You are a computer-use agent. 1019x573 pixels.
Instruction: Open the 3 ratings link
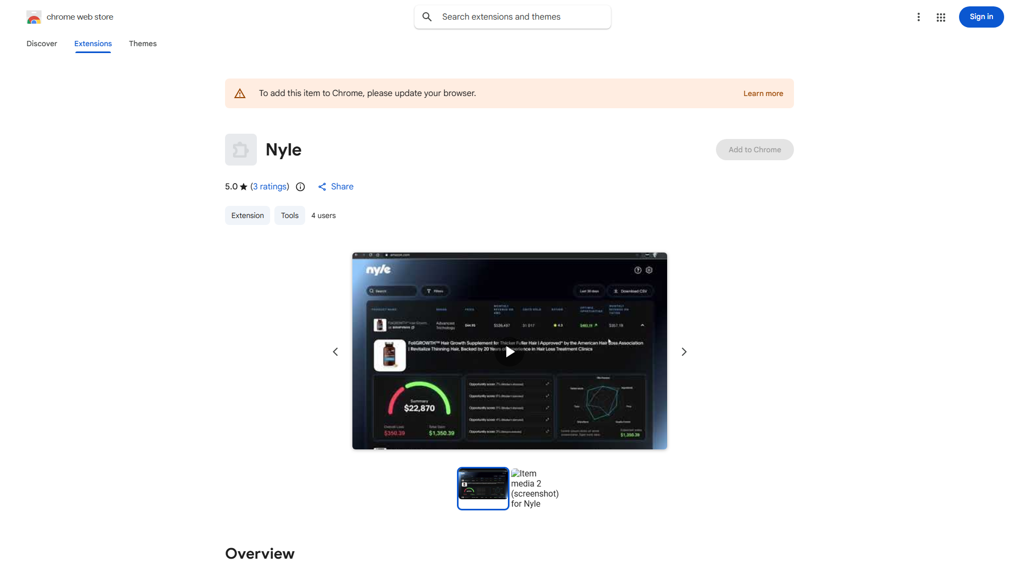[x=270, y=187]
